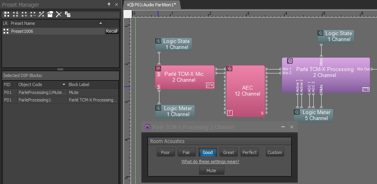The height and width of the screenshot is (184, 377).
Task: Click the gear icon in the Parlé dialog title
Action: coord(148,127)
